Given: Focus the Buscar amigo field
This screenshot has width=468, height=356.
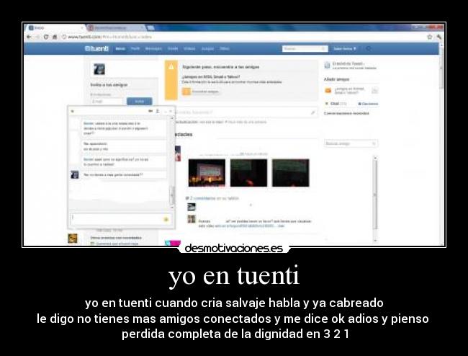Looking at the screenshot, I should (351, 143).
